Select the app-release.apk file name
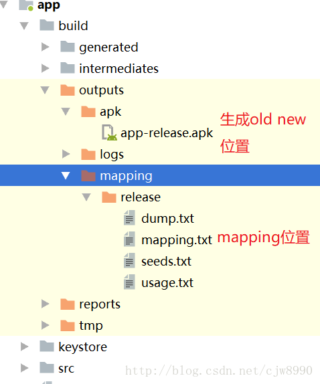 (x=167, y=134)
